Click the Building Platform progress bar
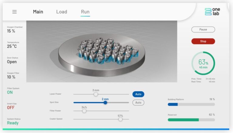 point(191,104)
